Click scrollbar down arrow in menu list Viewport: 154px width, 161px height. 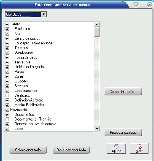tap(97, 129)
